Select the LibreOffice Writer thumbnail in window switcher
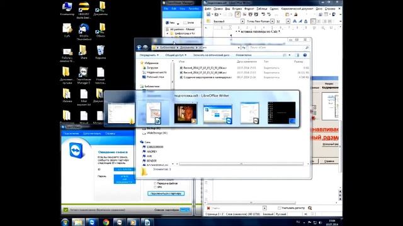403x226 pixels. coord(154,113)
